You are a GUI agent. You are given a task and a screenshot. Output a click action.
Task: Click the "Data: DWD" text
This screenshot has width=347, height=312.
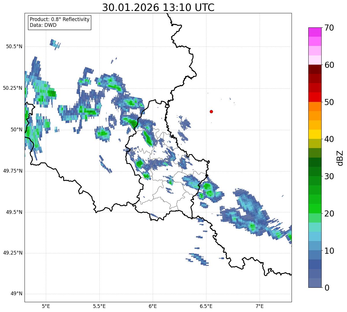coord(43,25)
